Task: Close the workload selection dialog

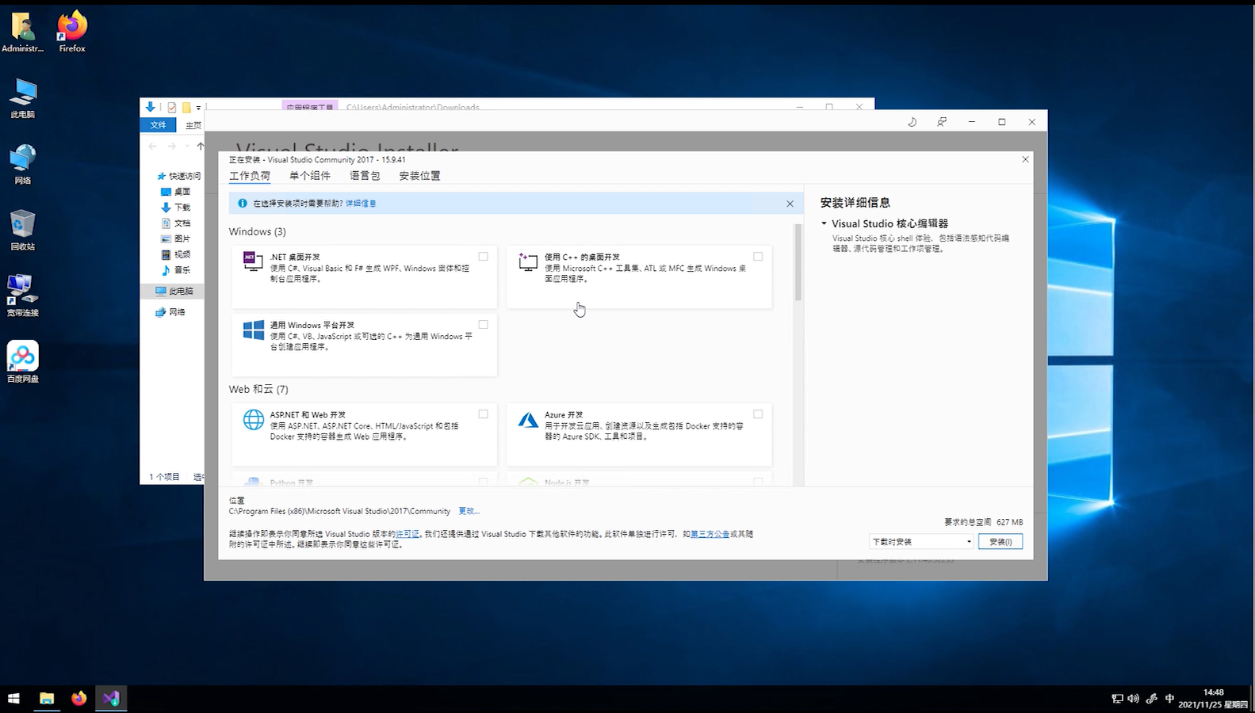Action: pyautogui.click(x=1025, y=159)
